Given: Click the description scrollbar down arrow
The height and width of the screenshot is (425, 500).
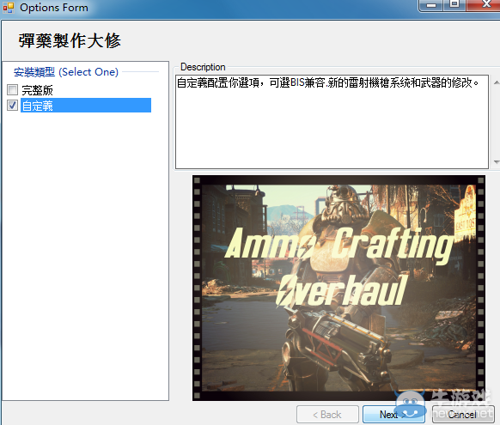Looking at the screenshot, I should pos(497,162).
